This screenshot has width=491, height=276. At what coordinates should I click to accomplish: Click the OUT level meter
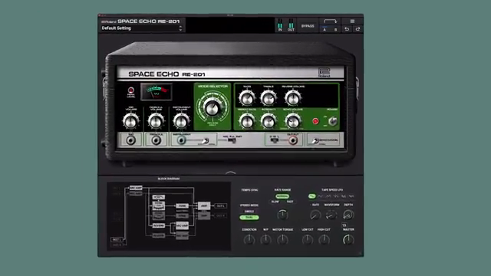pos(291,25)
